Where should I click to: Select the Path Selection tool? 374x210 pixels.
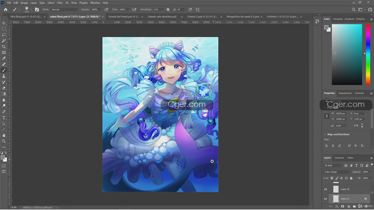(4, 123)
